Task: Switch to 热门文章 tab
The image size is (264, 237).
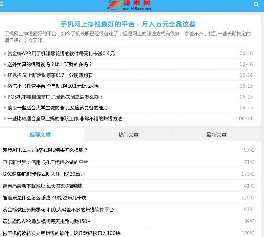Action: (x=129, y=134)
